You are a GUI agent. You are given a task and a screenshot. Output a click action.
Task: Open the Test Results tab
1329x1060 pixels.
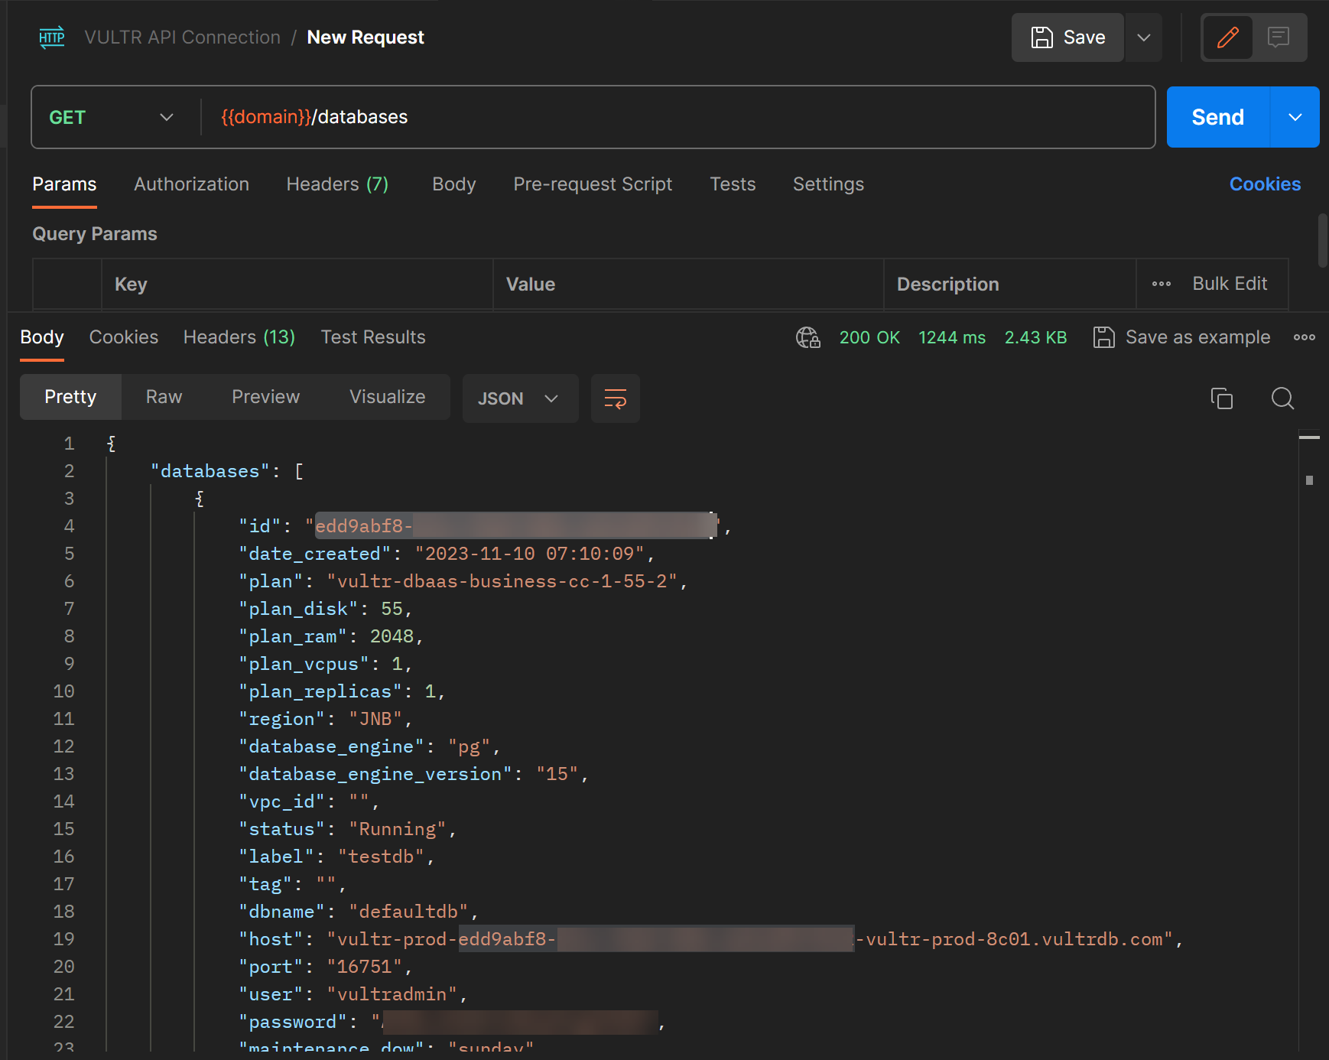coord(373,337)
